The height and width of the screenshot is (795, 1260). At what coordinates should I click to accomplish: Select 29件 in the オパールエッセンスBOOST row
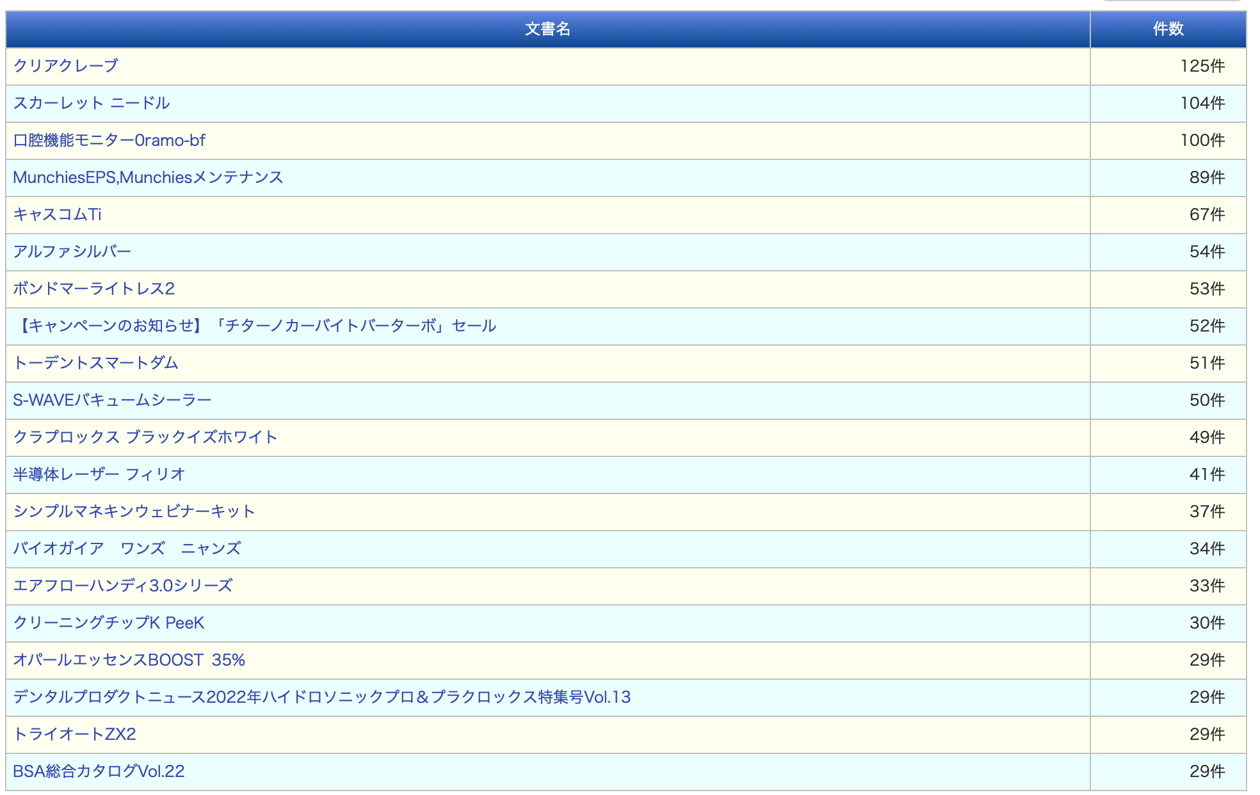[x=1168, y=661]
